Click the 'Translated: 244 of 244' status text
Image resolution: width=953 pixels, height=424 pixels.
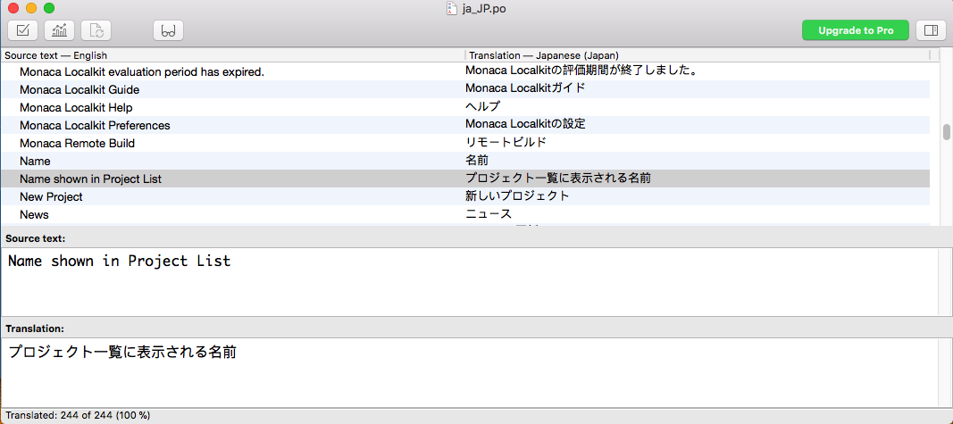[78, 415]
